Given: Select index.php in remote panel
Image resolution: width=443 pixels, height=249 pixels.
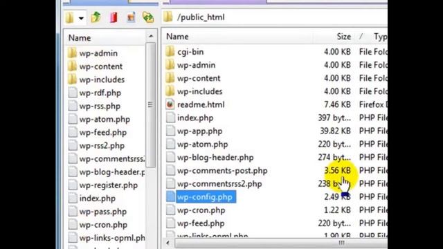Looking at the screenshot, I should (x=195, y=118).
